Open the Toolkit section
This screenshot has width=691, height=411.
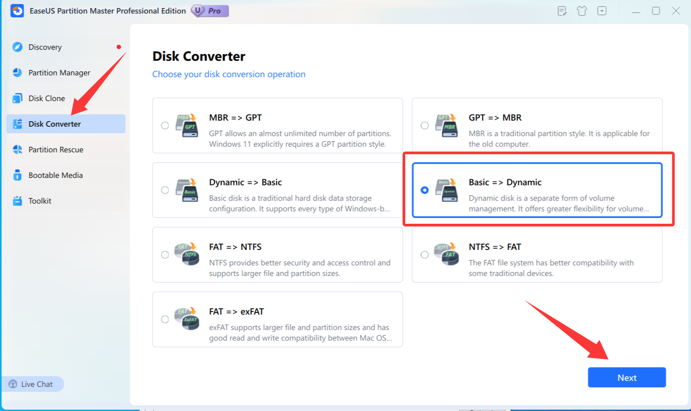click(x=66, y=201)
